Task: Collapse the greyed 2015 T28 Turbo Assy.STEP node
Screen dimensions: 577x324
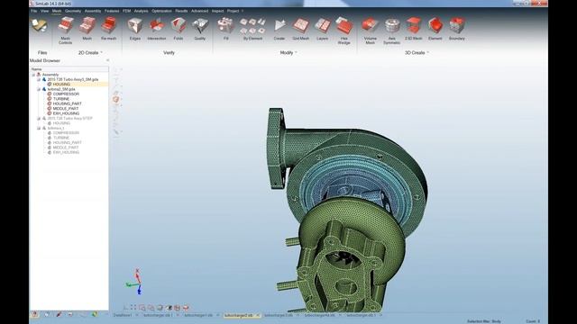Action: 39,118
